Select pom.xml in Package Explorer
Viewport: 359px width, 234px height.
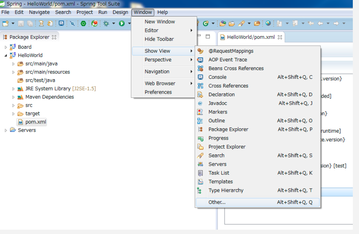[x=36, y=122]
